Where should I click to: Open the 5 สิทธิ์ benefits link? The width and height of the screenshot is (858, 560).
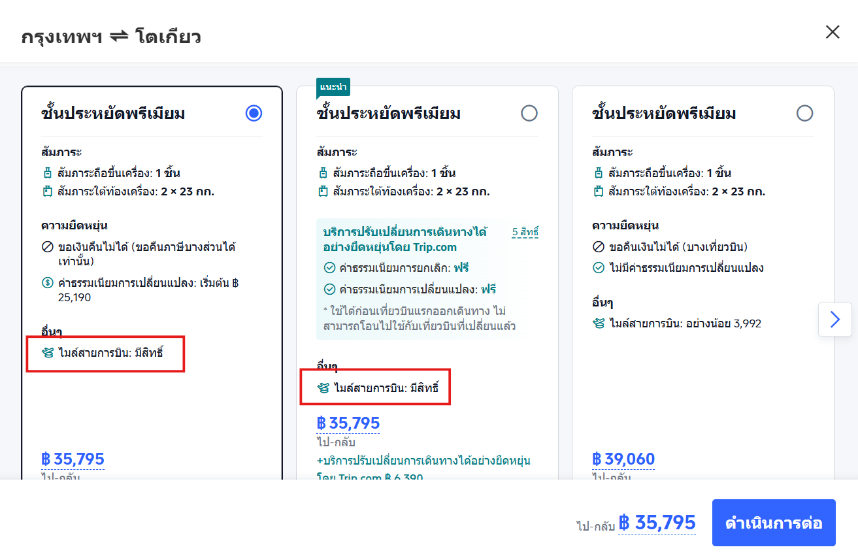point(527,232)
